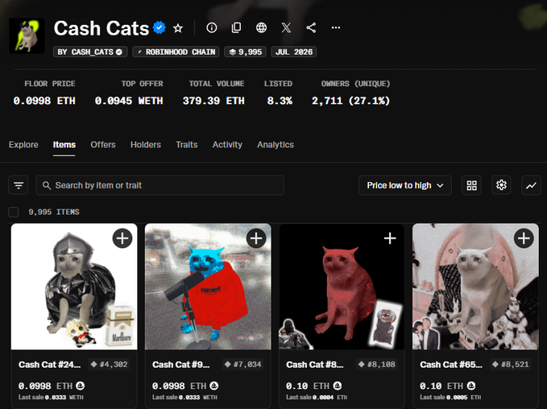547x409 pixels.
Task: Open the red cat on black background image
Action: (342, 287)
